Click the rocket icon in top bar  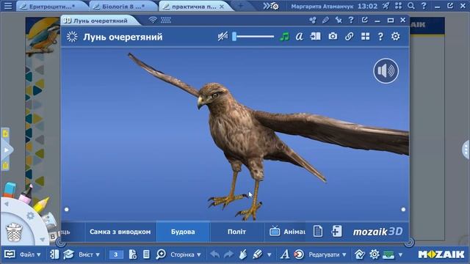pyautogui.click(x=386, y=6)
